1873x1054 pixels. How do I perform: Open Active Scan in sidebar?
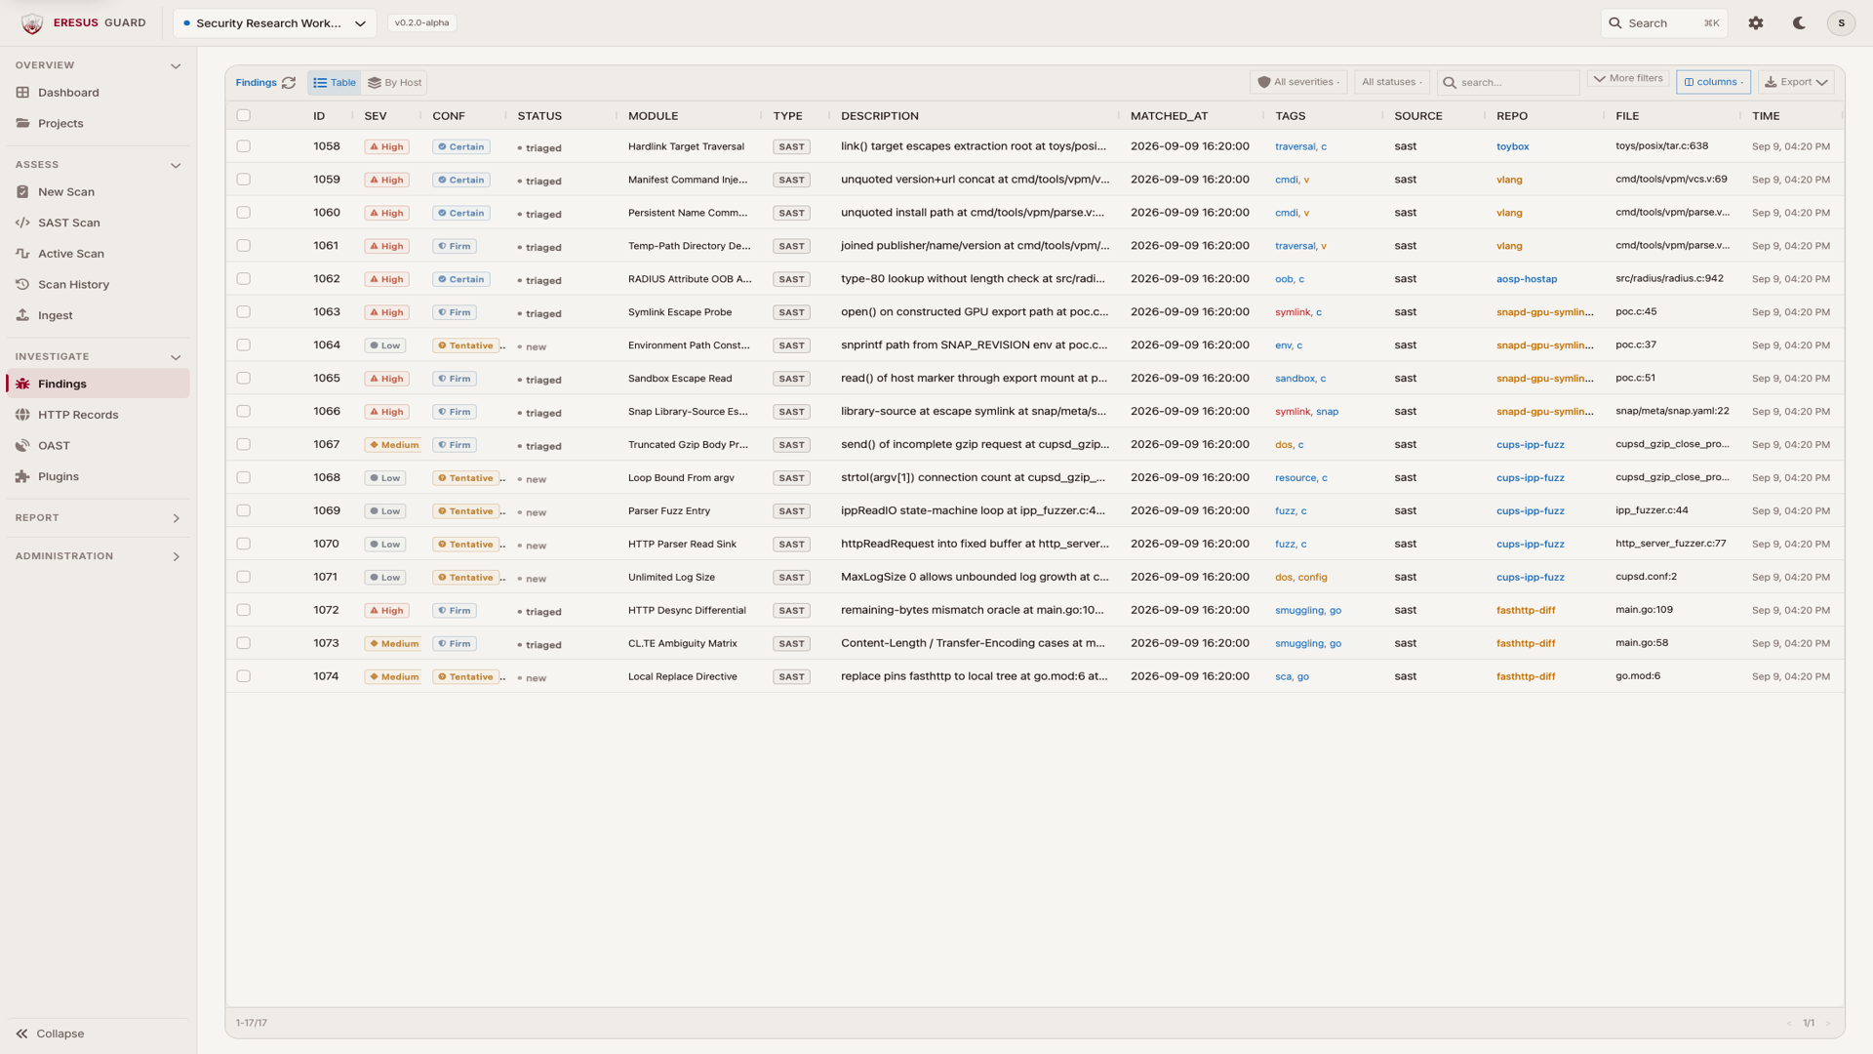[x=98, y=254]
